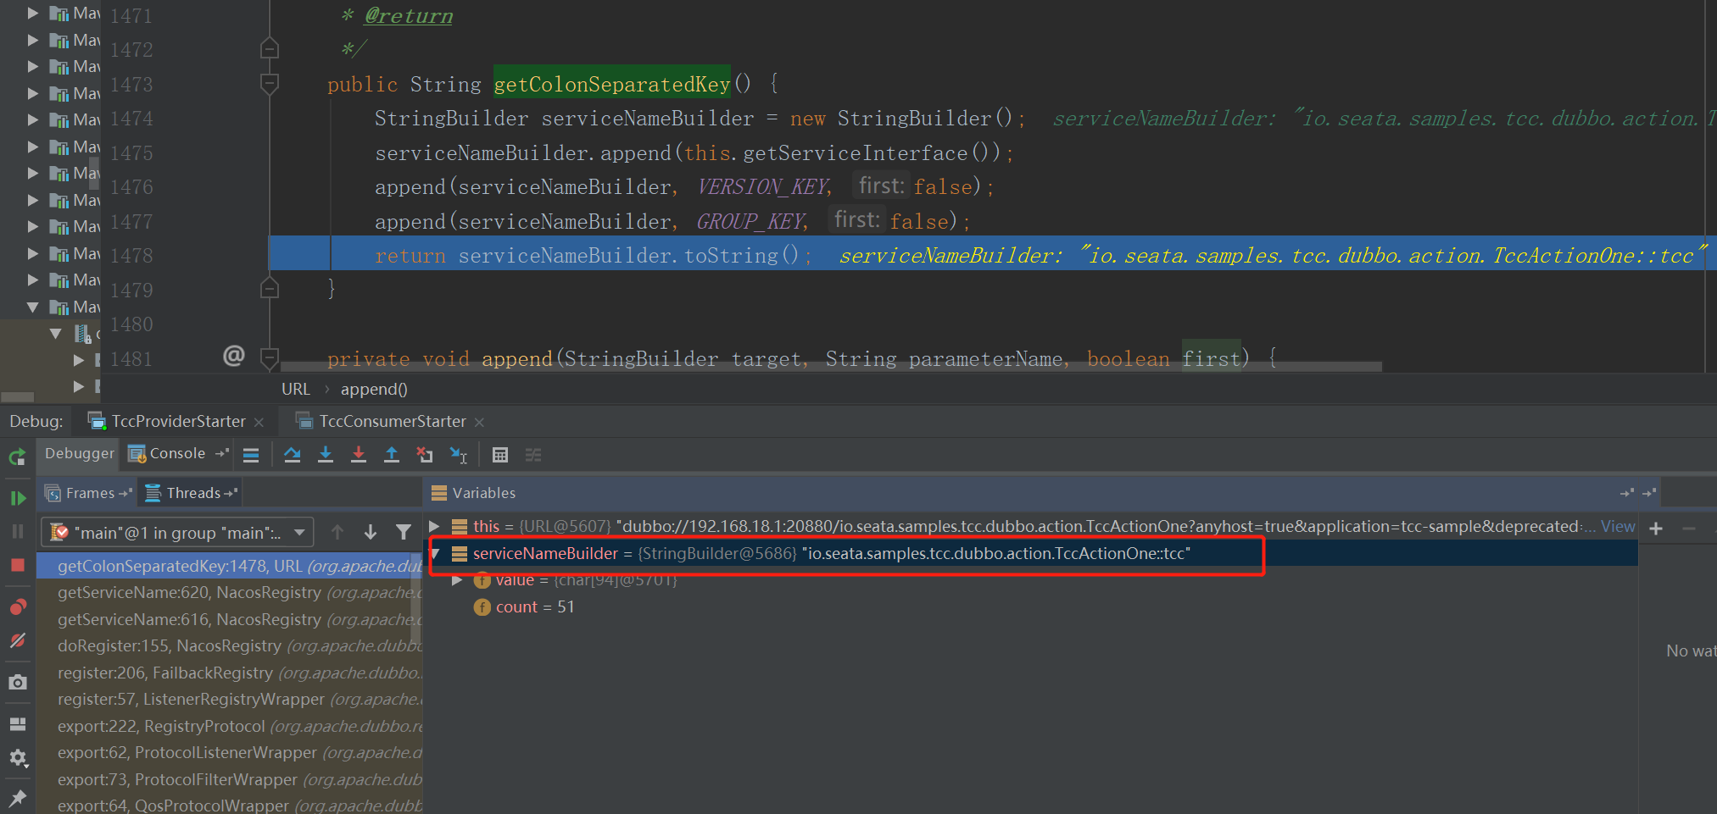Select frame register:206, FailbackRegistry

230,673
